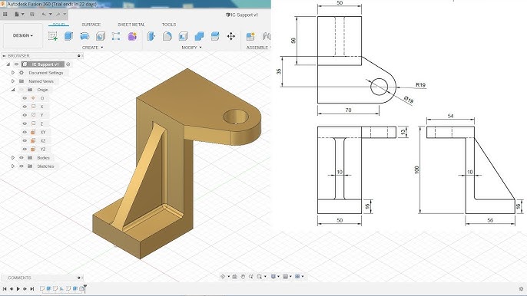Switch to the SHEET METAL tab
Image resolution: width=527 pixels, height=296 pixels.
click(131, 25)
